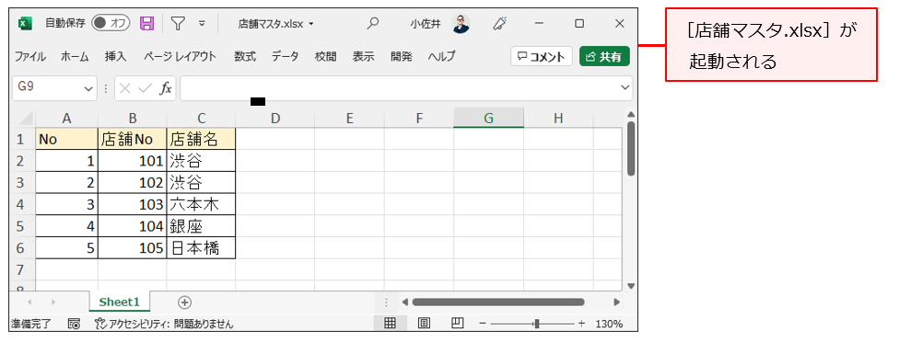Toggle the 自動保存 AutoSave switch
This screenshot has width=911, height=342.
(x=111, y=23)
